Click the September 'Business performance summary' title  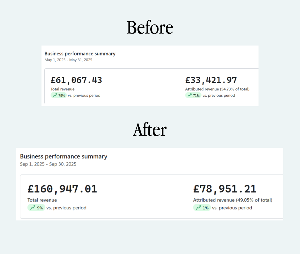click(x=64, y=156)
